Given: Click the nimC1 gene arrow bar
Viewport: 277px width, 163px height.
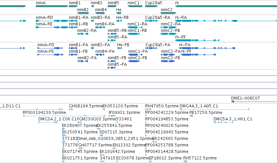Looking at the screenshot, I should (x=135, y=6).
